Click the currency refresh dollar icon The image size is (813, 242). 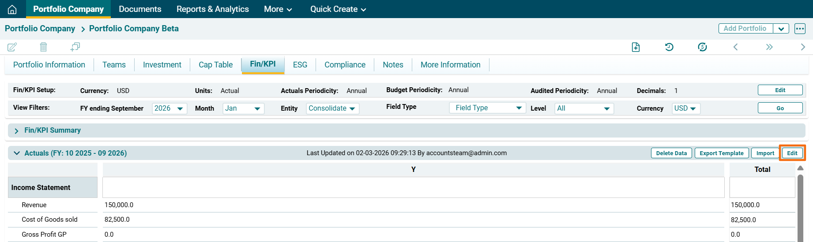702,47
